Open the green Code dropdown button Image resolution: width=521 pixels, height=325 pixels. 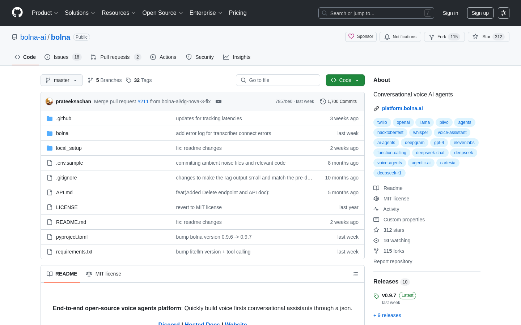tap(345, 80)
